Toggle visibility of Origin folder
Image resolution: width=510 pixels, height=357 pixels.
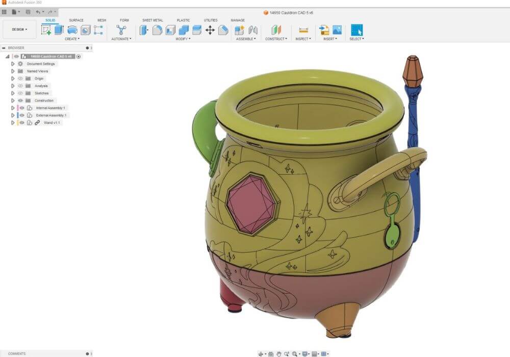pyautogui.click(x=20, y=79)
